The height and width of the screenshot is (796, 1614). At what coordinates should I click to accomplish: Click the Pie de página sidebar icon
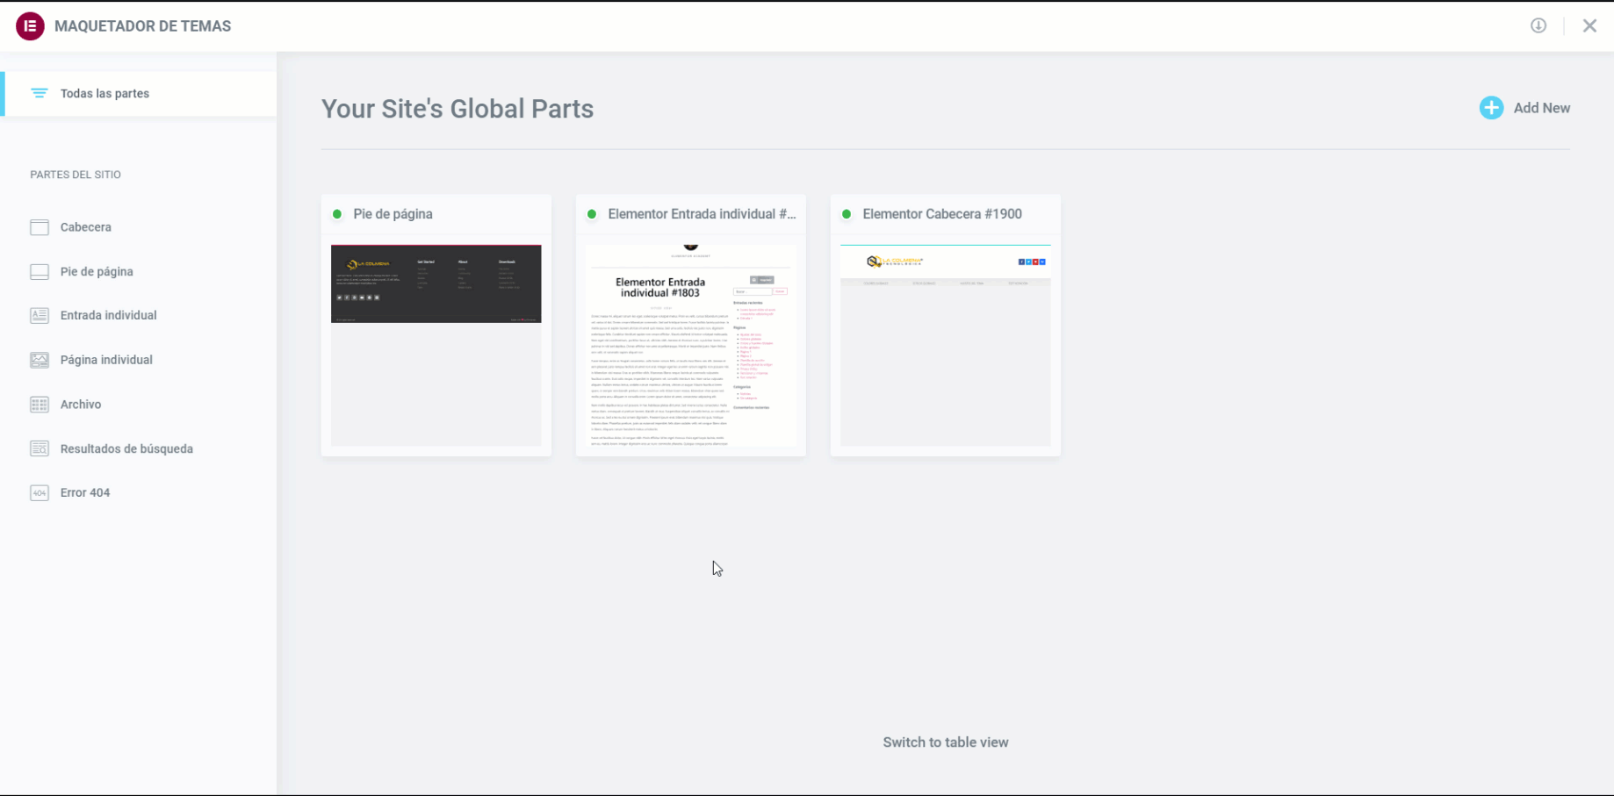tap(40, 272)
